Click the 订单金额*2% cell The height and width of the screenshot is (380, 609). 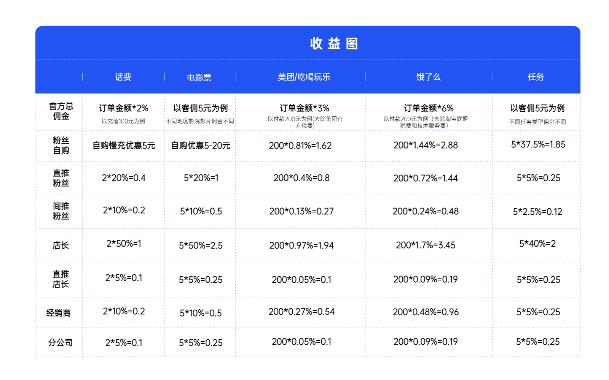123,108
